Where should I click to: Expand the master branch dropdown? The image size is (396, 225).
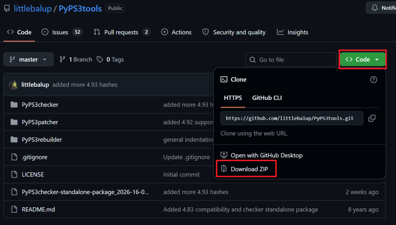point(29,59)
